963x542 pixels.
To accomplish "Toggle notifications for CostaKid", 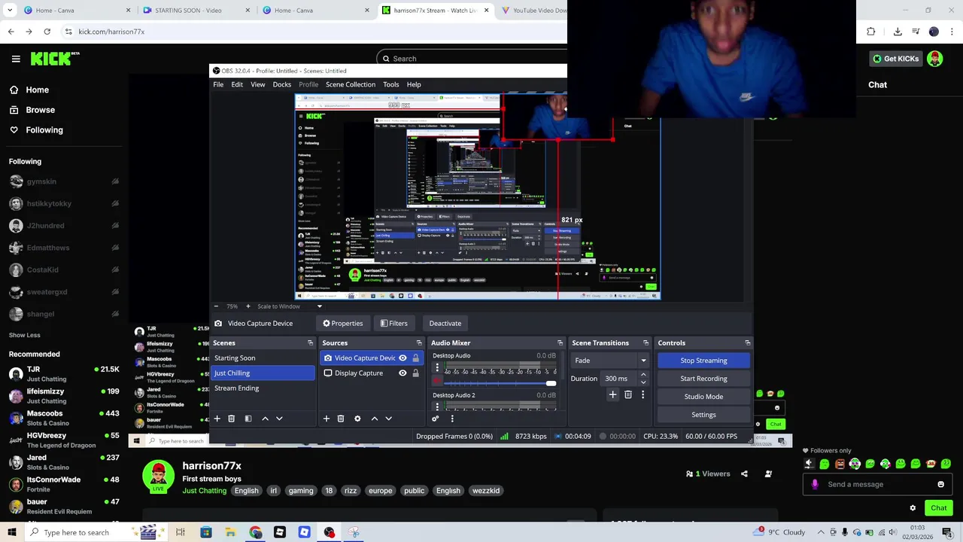I will point(115,270).
